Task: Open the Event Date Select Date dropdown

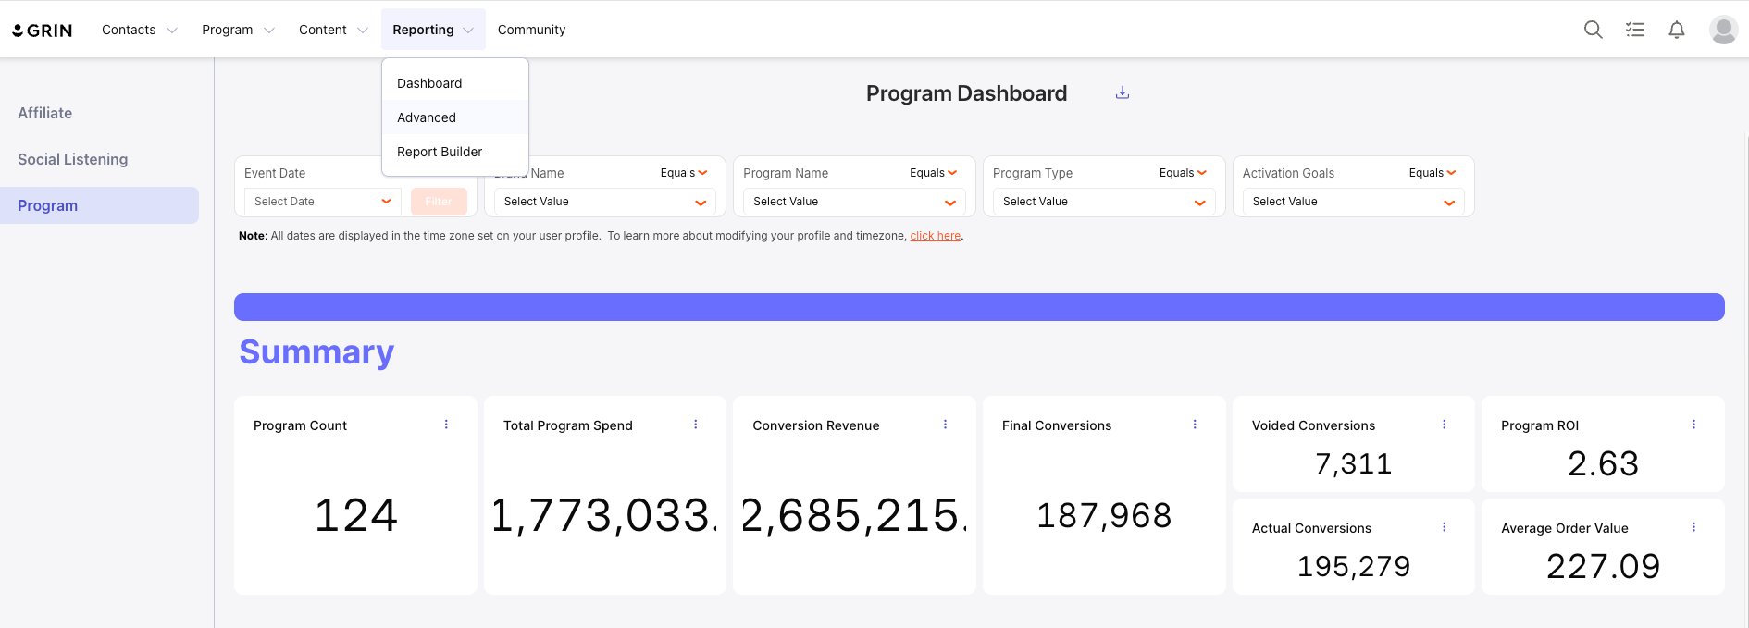Action: (322, 202)
